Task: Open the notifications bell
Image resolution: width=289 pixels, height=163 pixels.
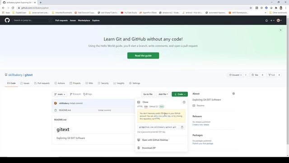Action: click(x=266, y=20)
